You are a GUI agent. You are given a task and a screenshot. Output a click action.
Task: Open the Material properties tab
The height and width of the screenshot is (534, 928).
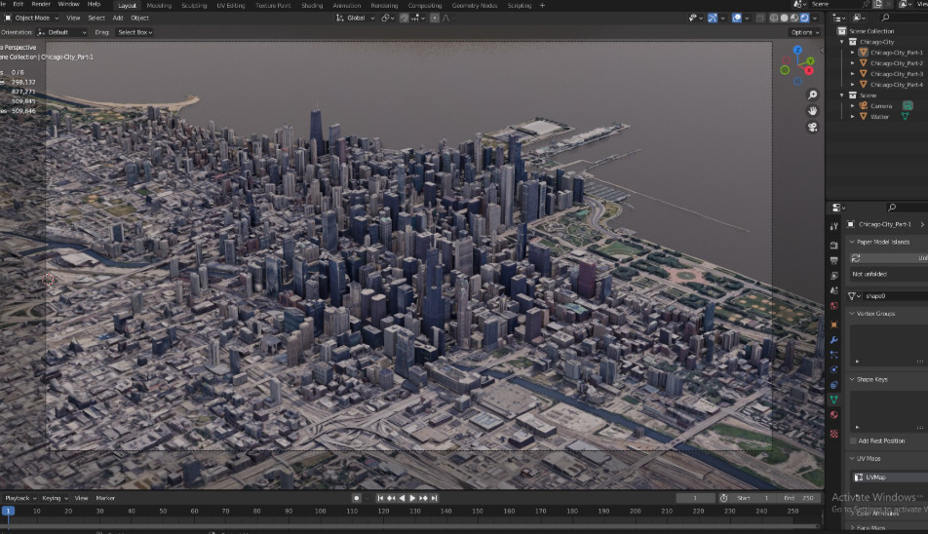(x=833, y=415)
